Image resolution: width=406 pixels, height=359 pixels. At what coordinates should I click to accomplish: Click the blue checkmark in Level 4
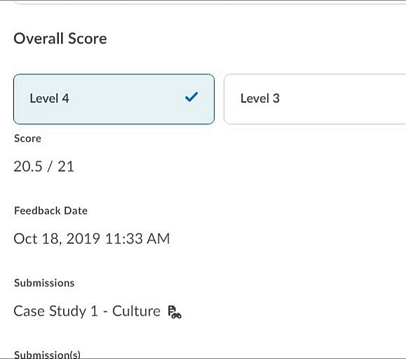point(191,97)
